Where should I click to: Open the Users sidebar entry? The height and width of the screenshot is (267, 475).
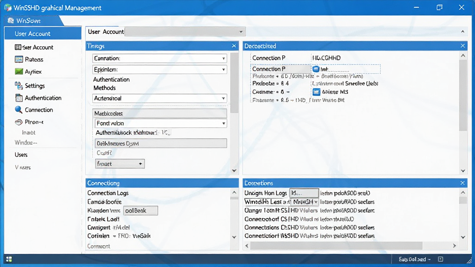coord(21,155)
